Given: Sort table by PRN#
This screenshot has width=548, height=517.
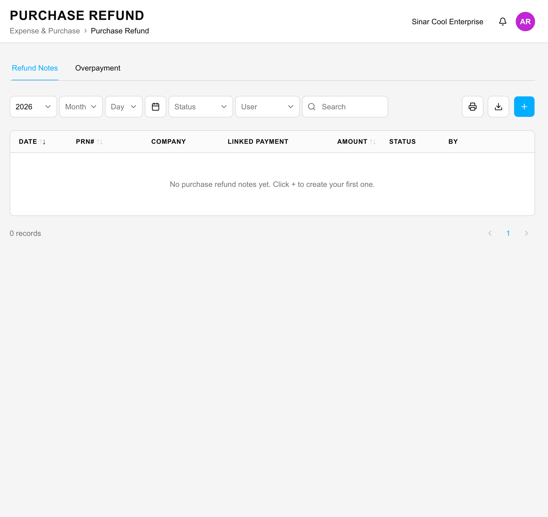Looking at the screenshot, I should [x=89, y=142].
